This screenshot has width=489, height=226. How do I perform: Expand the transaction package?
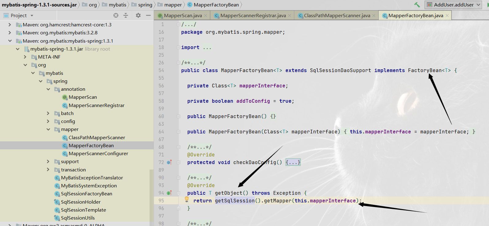[48, 170]
